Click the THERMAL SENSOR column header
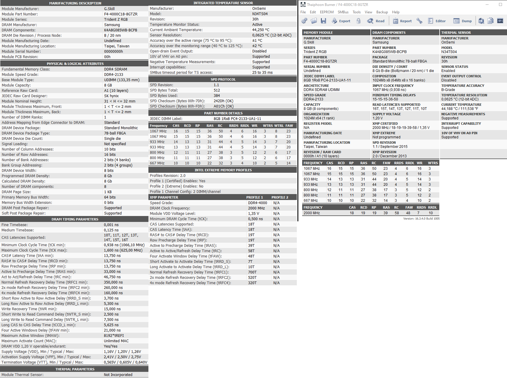Viewport: 507px width, 384px height. coord(473,33)
